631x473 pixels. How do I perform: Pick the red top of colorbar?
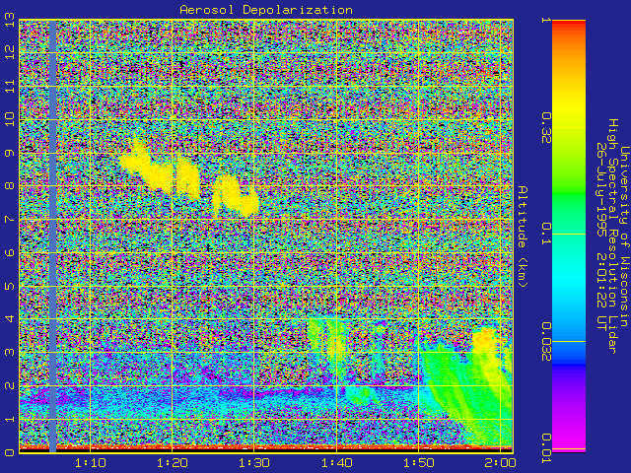coord(569,24)
